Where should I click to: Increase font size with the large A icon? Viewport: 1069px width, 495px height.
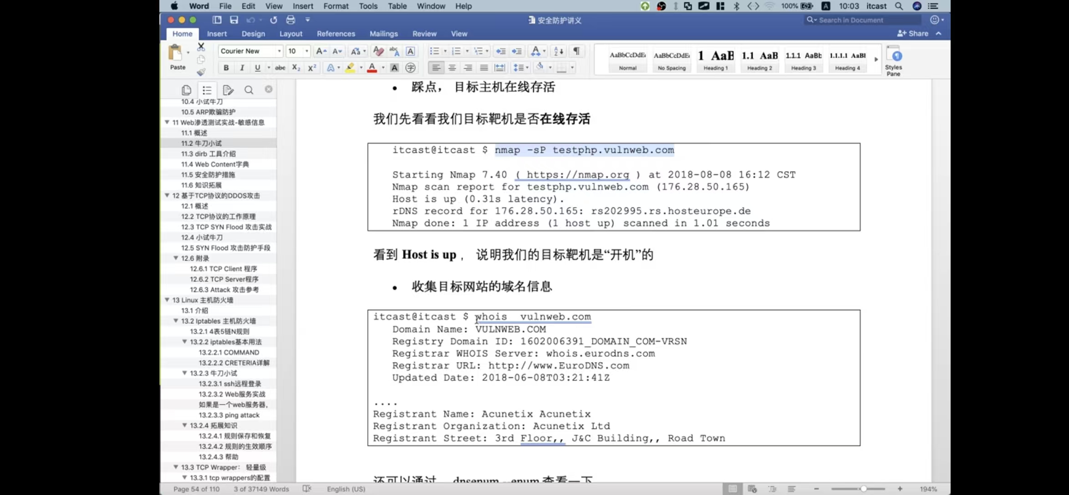(321, 51)
